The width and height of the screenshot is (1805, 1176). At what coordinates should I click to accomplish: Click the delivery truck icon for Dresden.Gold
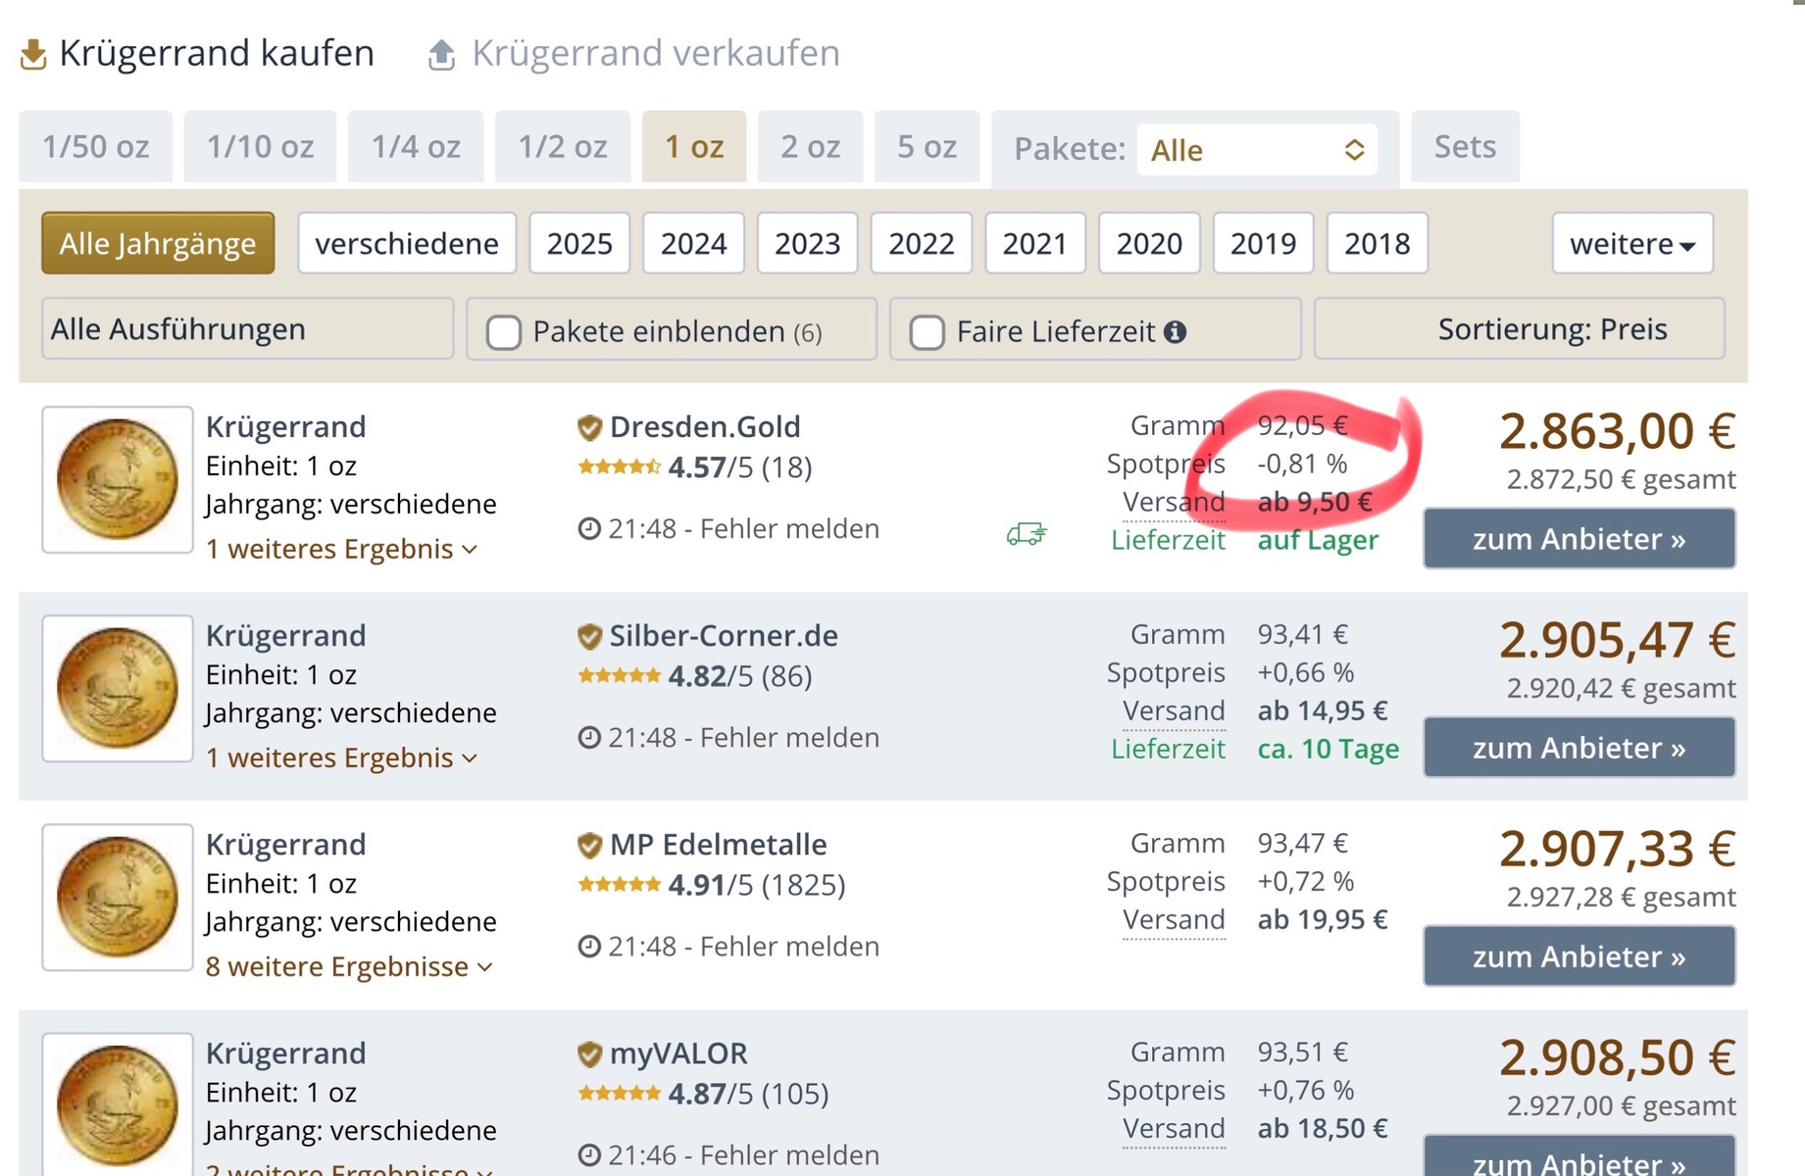pyautogui.click(x=1026, y=534)
